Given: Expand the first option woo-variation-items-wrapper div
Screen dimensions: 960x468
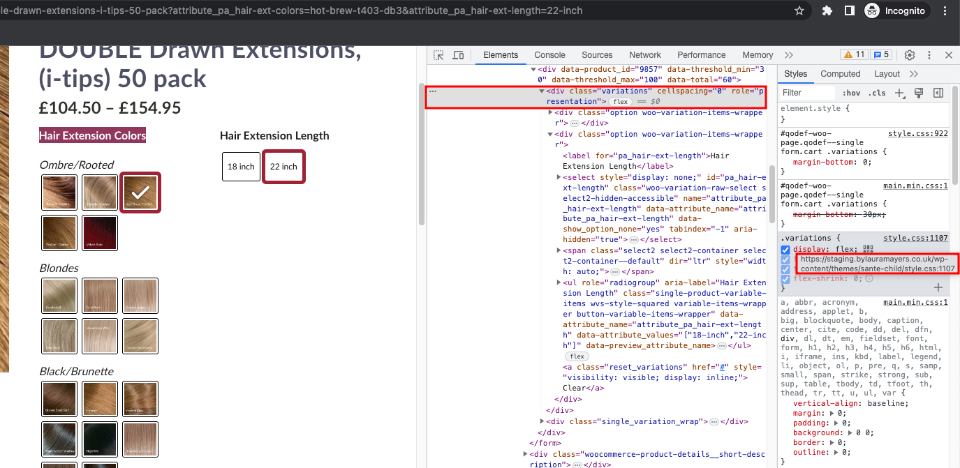Looking at the screenshot, I should click(x=550, y=113).
